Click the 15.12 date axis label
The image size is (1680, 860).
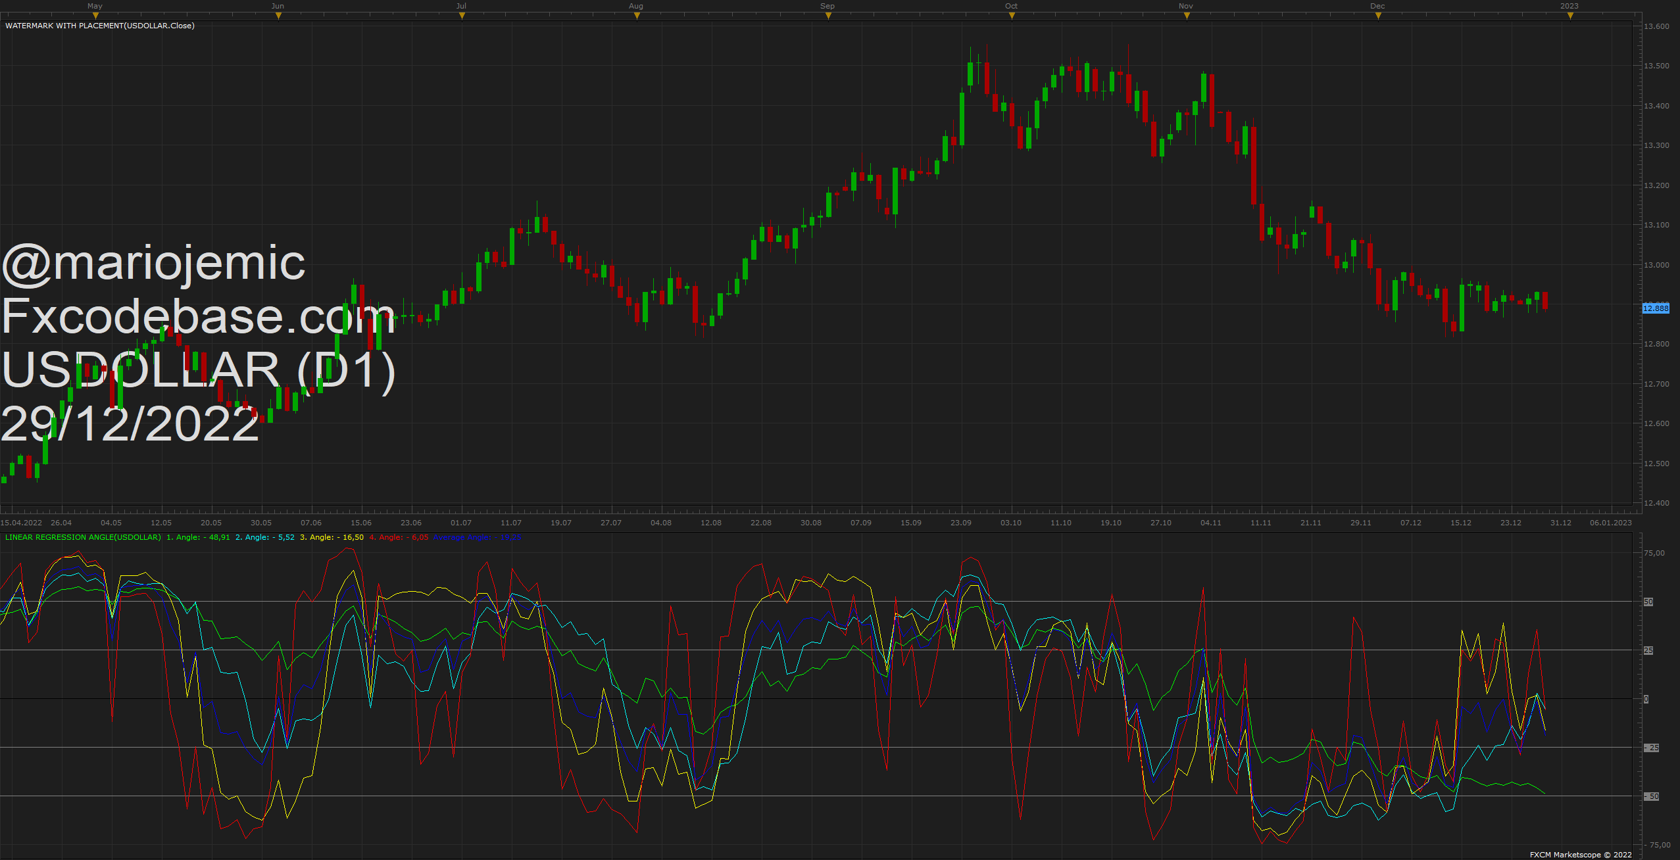pyautogui.click(x=1461, y=523)
